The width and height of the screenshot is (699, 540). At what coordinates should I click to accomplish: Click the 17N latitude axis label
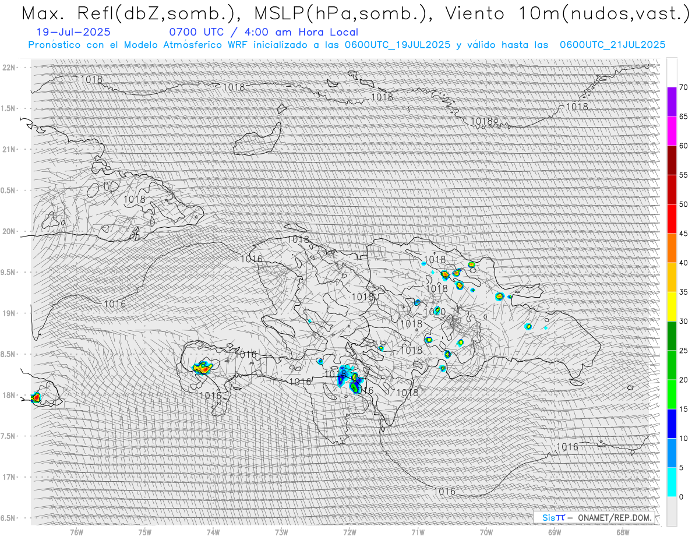tap(9, 477)
